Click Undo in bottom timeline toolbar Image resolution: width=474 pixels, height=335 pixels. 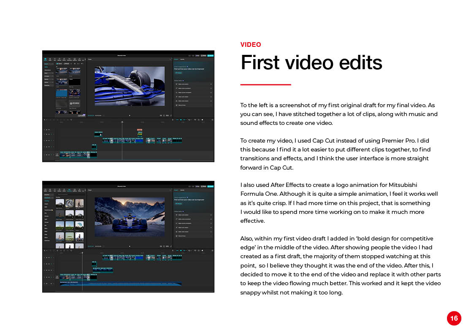tap(51, 251)
